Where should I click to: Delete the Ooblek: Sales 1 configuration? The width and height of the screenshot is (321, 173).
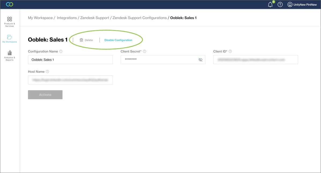pyautogui.click(x=86, y=40)
